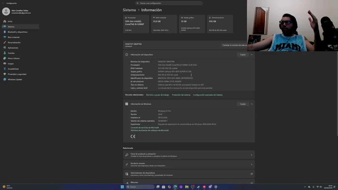
Task: Open Discord from the taskbar
Action: (x=210, y=187)
